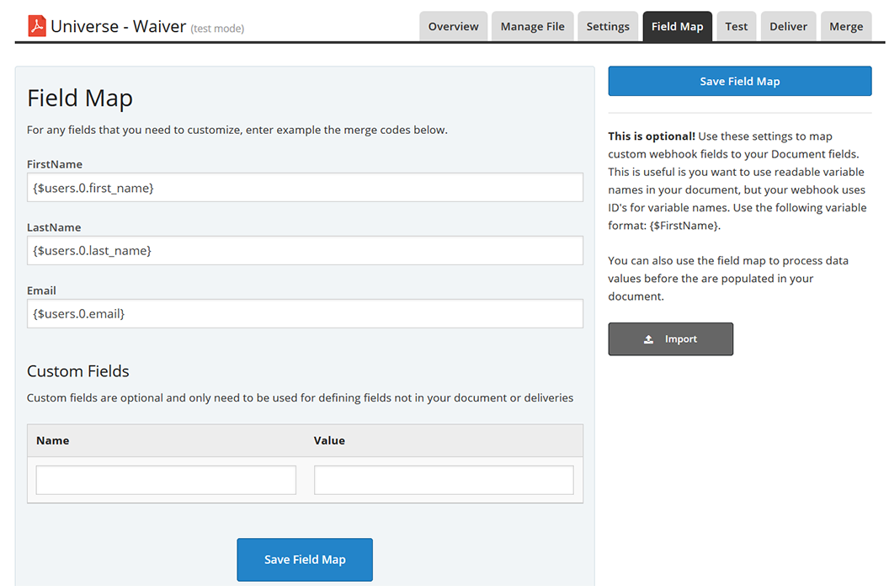Click the upload arrow icon on Import

pyautogui.click(x=648, y=339)
